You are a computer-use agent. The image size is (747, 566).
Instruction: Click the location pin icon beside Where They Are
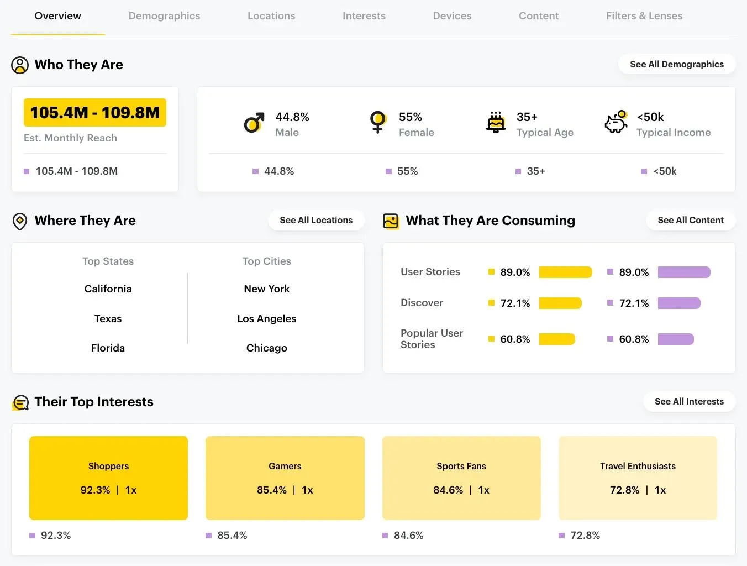(x=20, y=221)
